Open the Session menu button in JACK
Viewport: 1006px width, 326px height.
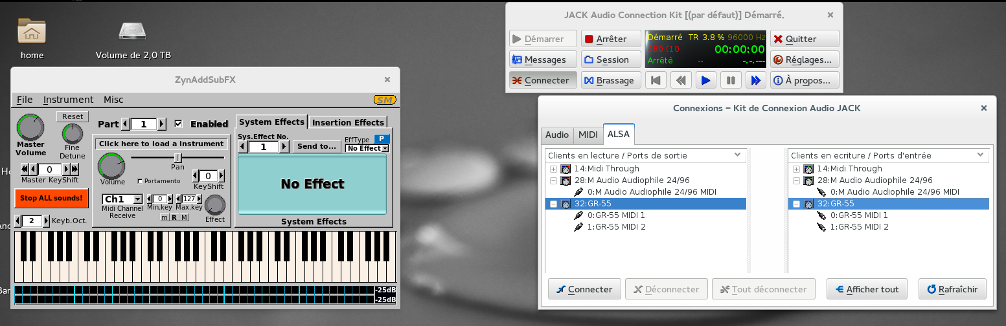611,60
